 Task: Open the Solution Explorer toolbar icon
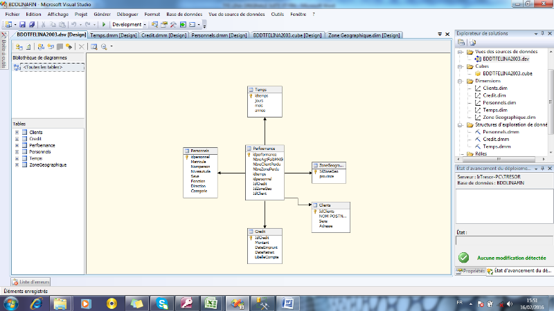click(154, 24)
